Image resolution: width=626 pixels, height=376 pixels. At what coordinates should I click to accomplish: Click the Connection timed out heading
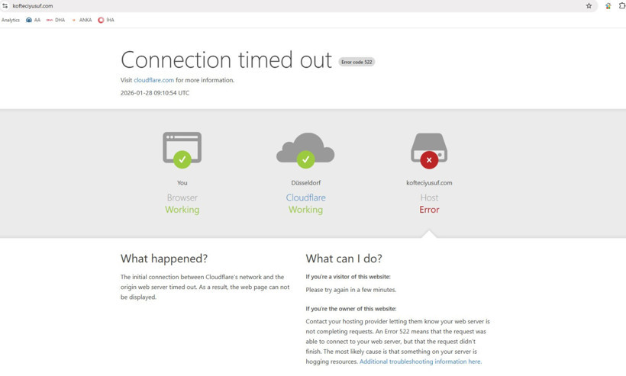[226, 59]
